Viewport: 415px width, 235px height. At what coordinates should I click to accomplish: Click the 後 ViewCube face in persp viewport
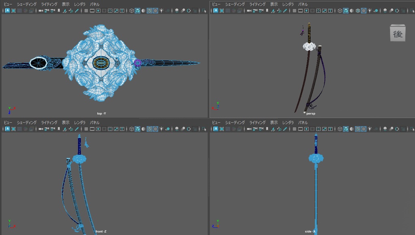[398, 33]
